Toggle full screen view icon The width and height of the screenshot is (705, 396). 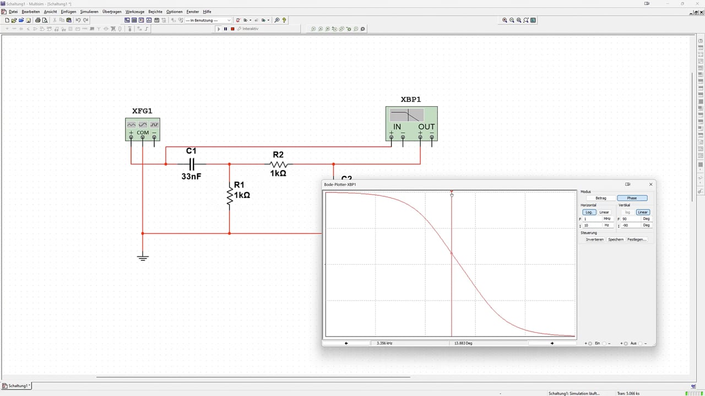click(533, 20)
